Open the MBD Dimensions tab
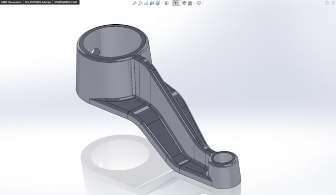336x195 pixels. 11,2
